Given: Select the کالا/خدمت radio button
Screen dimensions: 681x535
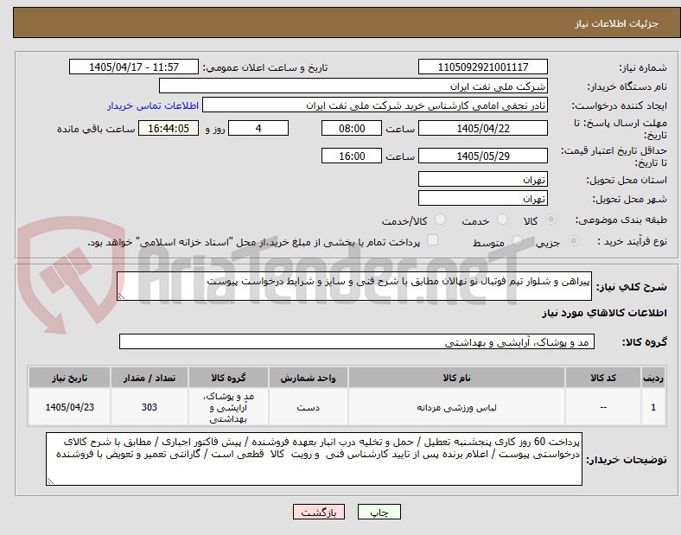Looking at the screenshot, I should point(441,220).
